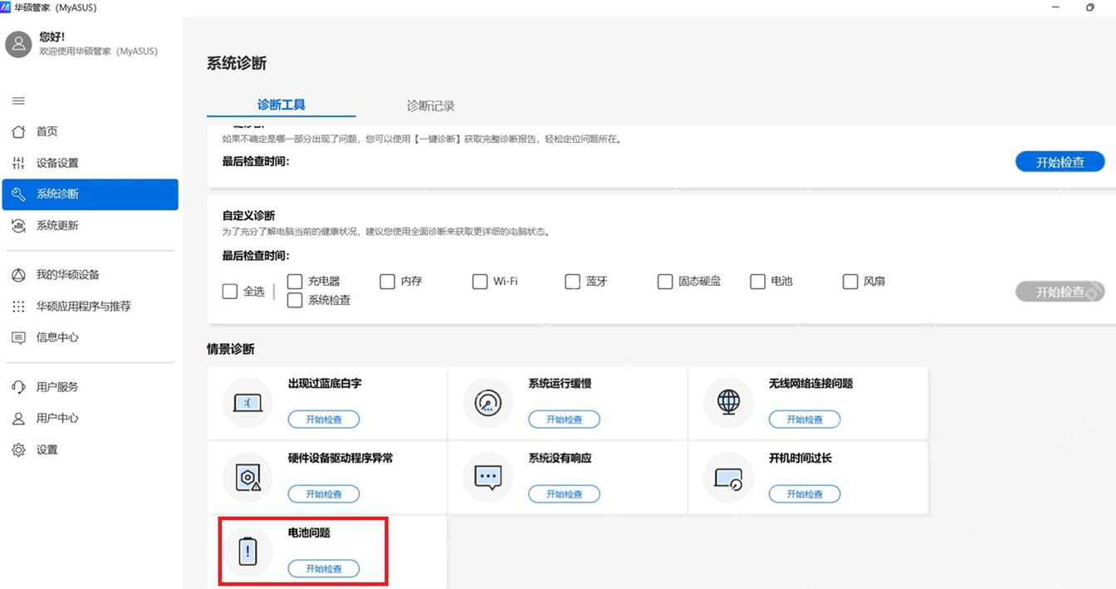Open 系统更新 from the sidebar

[x=90, y=226]
